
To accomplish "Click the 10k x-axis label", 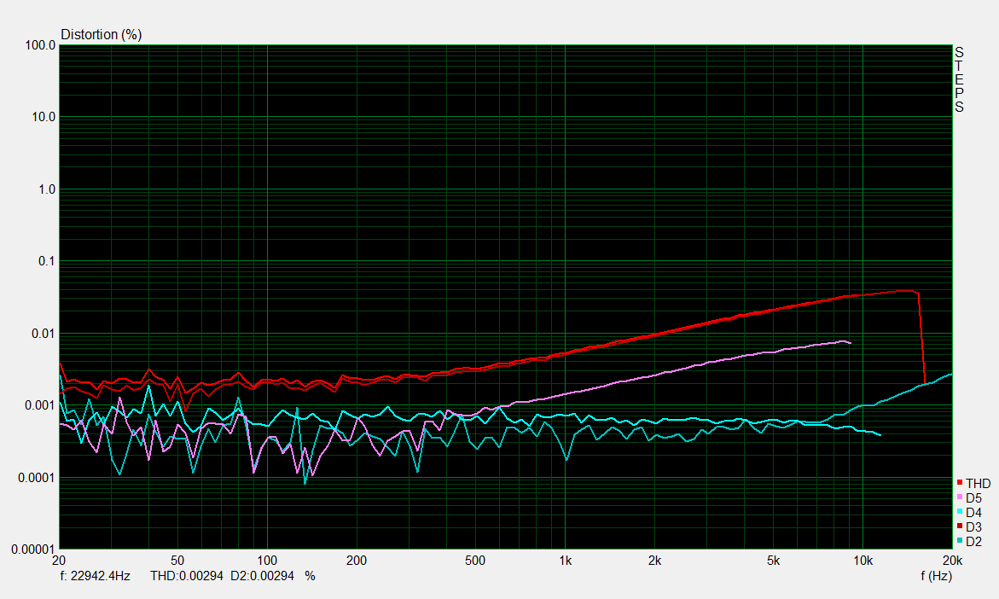I will pyautogui.click(x=863, y=561).
